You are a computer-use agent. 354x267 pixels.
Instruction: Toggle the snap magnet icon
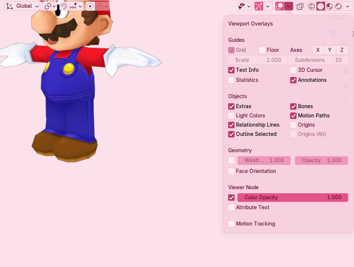[64, 6]
